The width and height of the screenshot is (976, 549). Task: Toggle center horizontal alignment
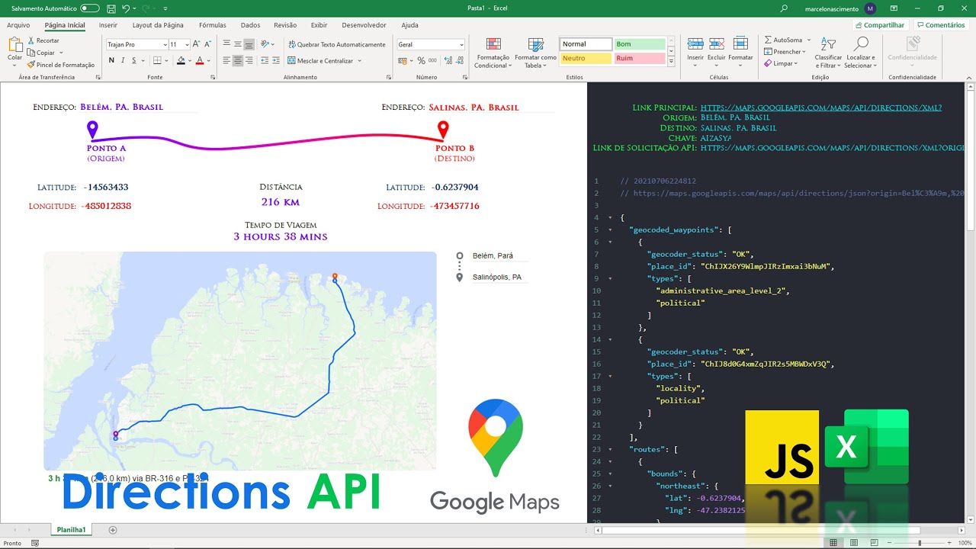(x=238, y=60)
